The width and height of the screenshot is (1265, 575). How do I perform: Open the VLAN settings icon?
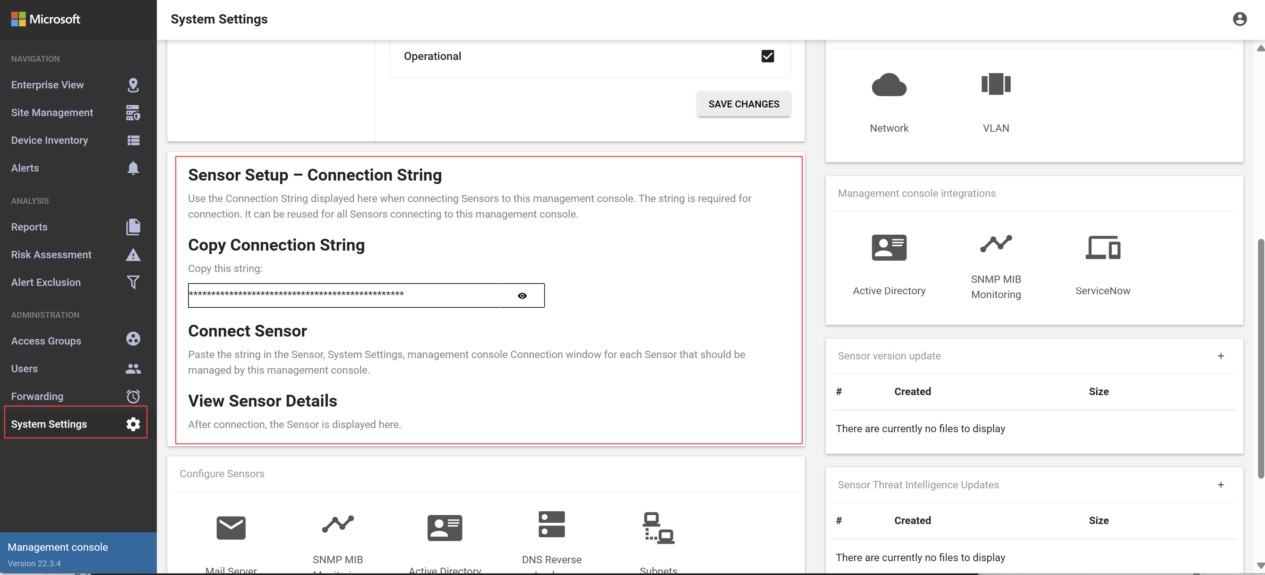point(996,84)
